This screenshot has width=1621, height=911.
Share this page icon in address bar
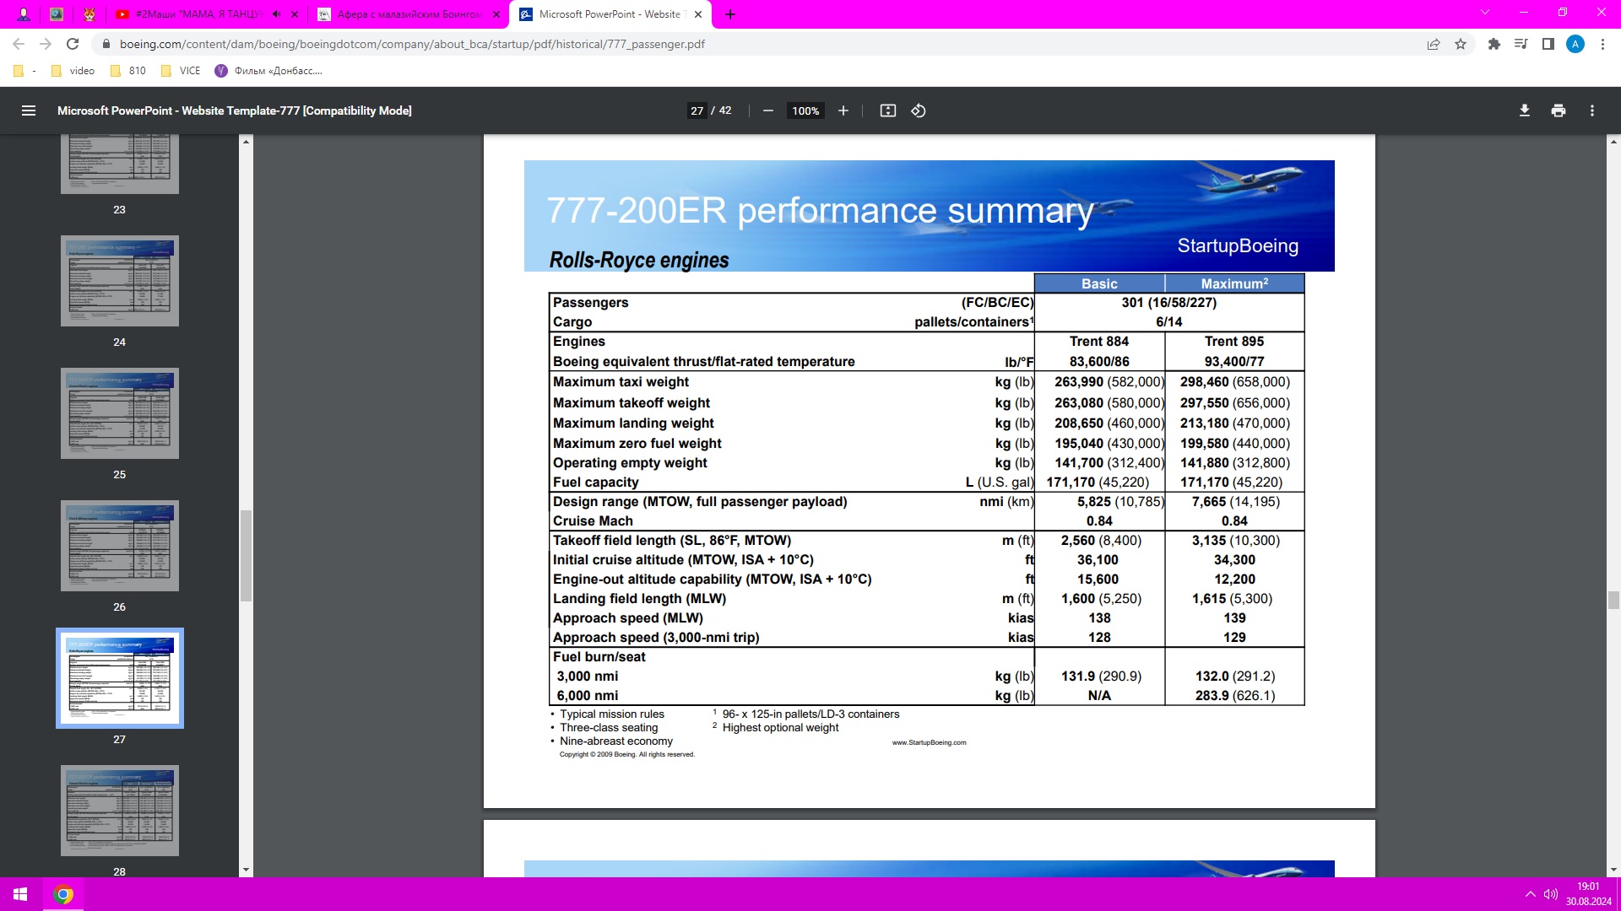(1434, 44)
